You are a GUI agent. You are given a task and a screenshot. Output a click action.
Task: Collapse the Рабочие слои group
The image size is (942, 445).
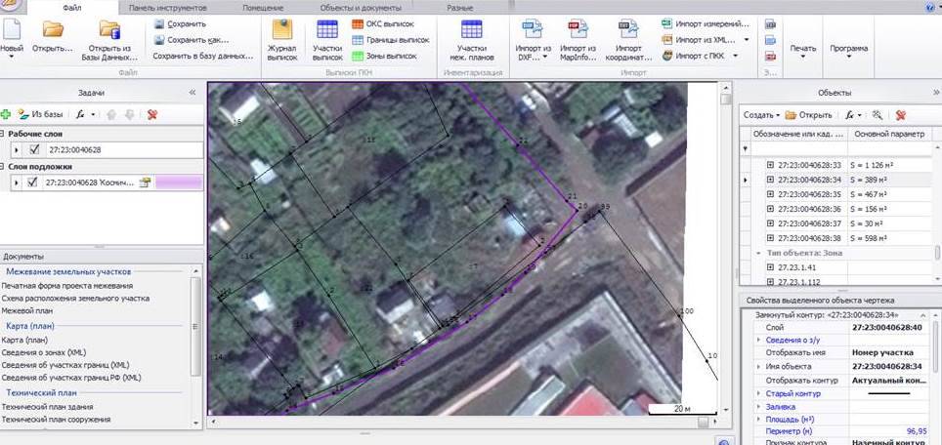(4, 134)
